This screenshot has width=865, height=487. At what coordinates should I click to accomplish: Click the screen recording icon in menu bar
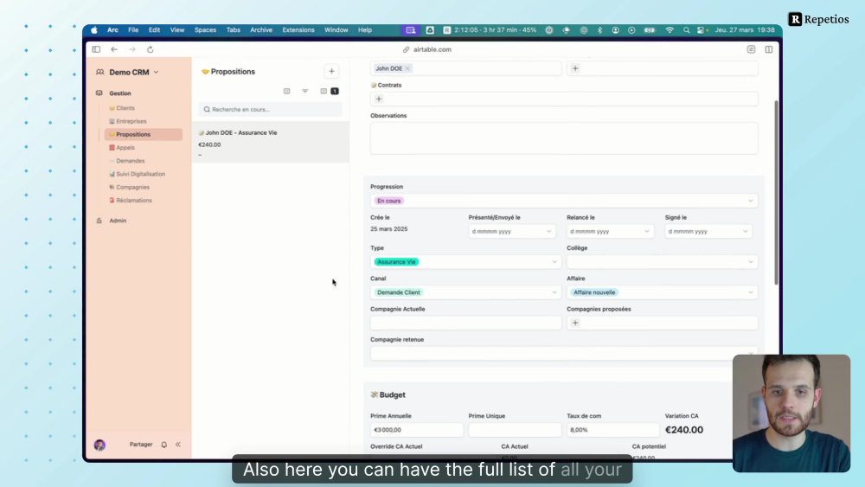pos(410,30)
